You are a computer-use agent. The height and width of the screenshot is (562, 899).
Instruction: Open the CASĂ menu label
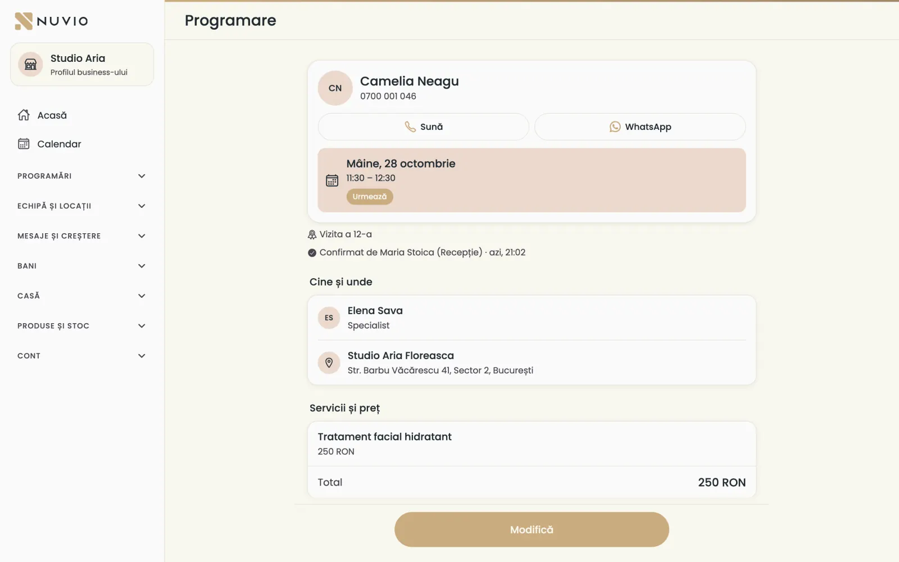coord(29,296)
